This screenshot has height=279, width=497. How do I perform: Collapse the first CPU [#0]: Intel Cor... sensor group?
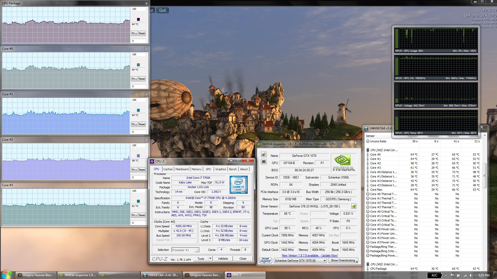click(368, 150)
